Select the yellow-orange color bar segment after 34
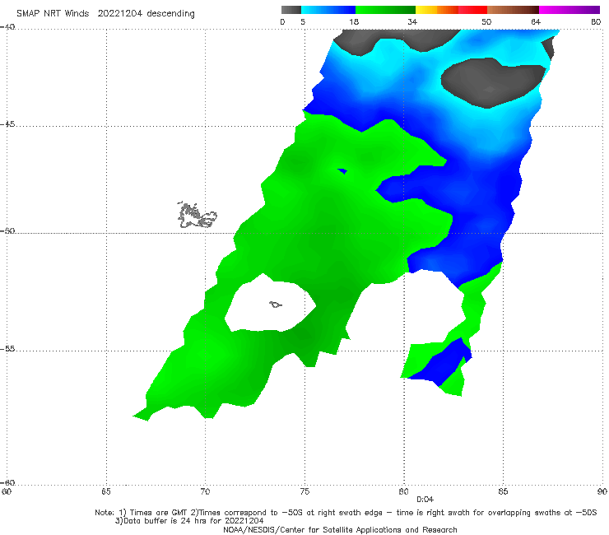Image resolution: width=609 pixels, height=535 pixels. 437,10
